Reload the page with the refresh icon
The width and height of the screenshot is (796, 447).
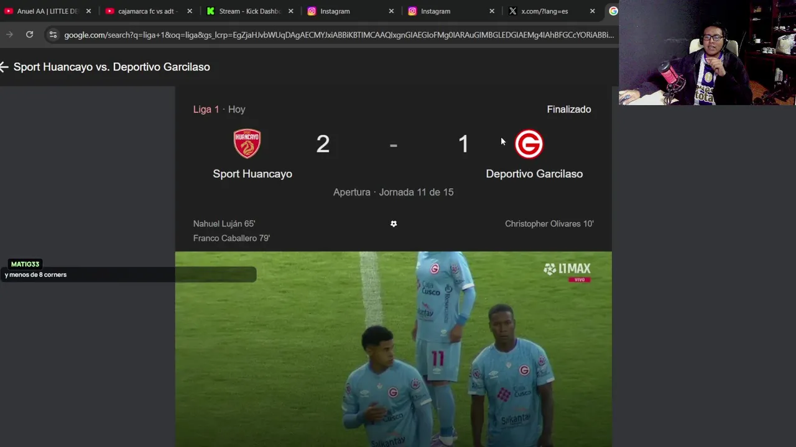pyautogui.click(x=29, y=35)
